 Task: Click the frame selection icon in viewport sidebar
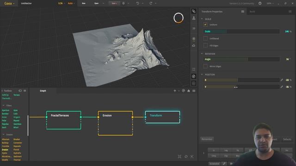tap(194, 69)
